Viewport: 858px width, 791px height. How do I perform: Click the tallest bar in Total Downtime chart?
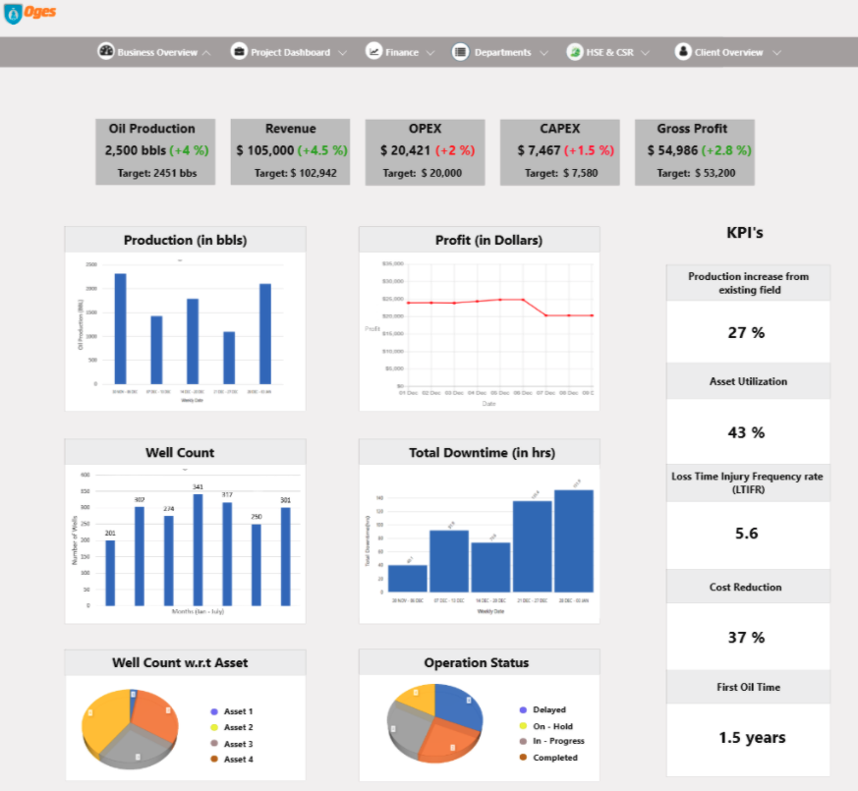click(573, 541)
